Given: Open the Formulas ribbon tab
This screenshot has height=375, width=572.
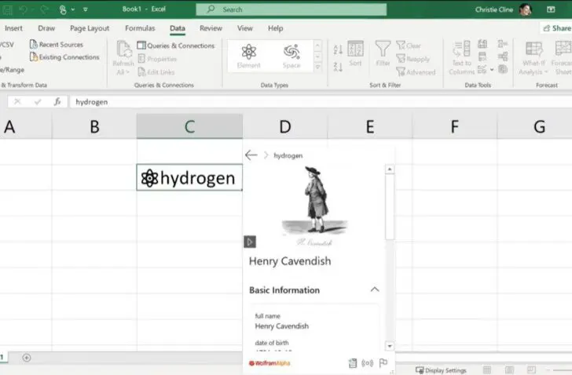Looking at the screenshot, I should (x=140, y=28).
